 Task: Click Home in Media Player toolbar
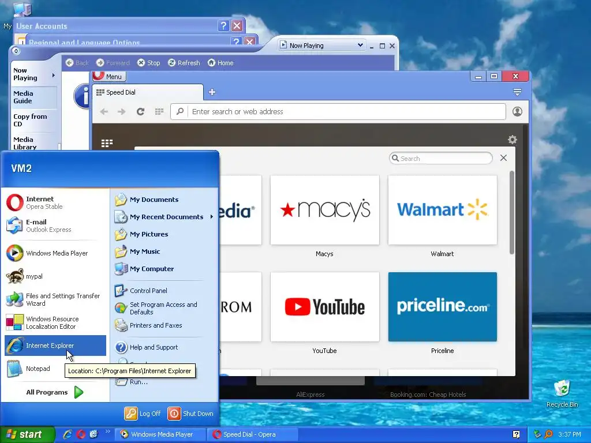(x=220, y=63)
